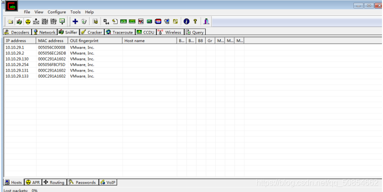This screenshot has width=383, height=192.
Task: Open the green Hash calculator icon
Action: [149, 21]
